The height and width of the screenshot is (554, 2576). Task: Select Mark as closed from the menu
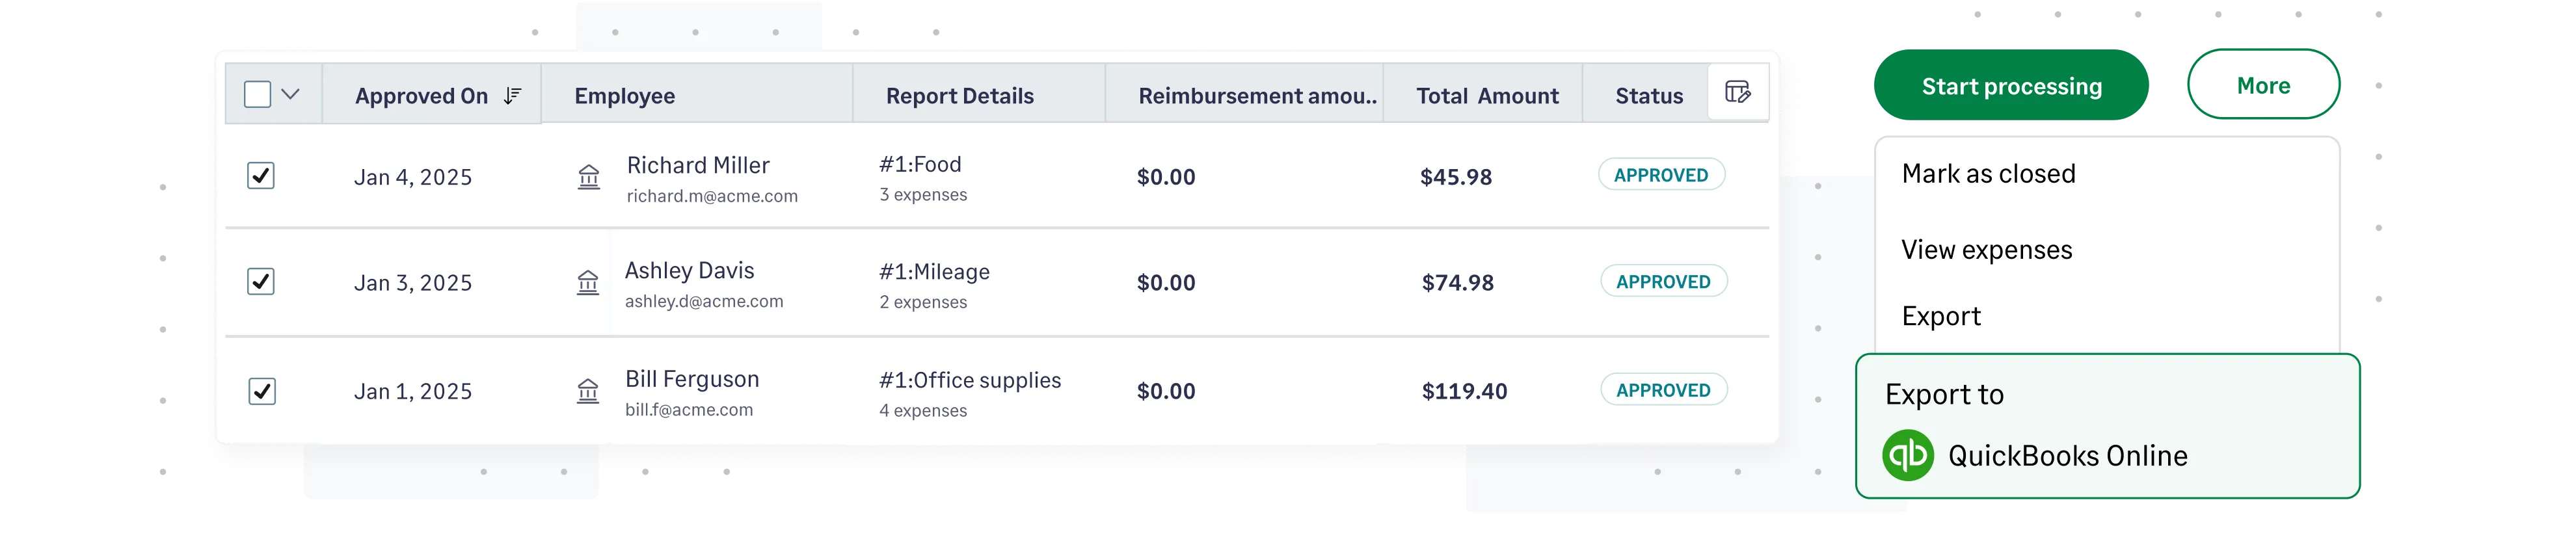click(x=1988, y=173)
